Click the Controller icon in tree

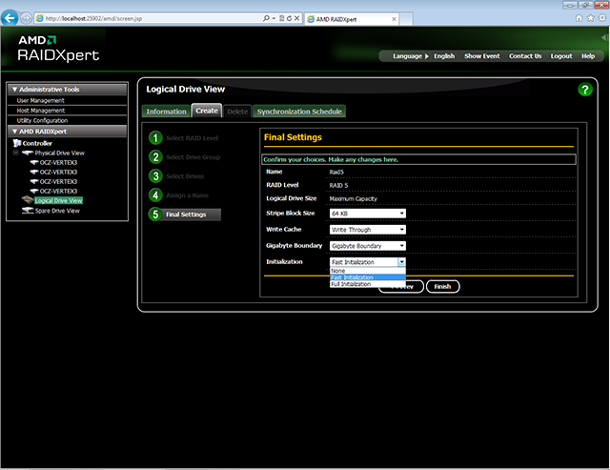coord(17,143)
